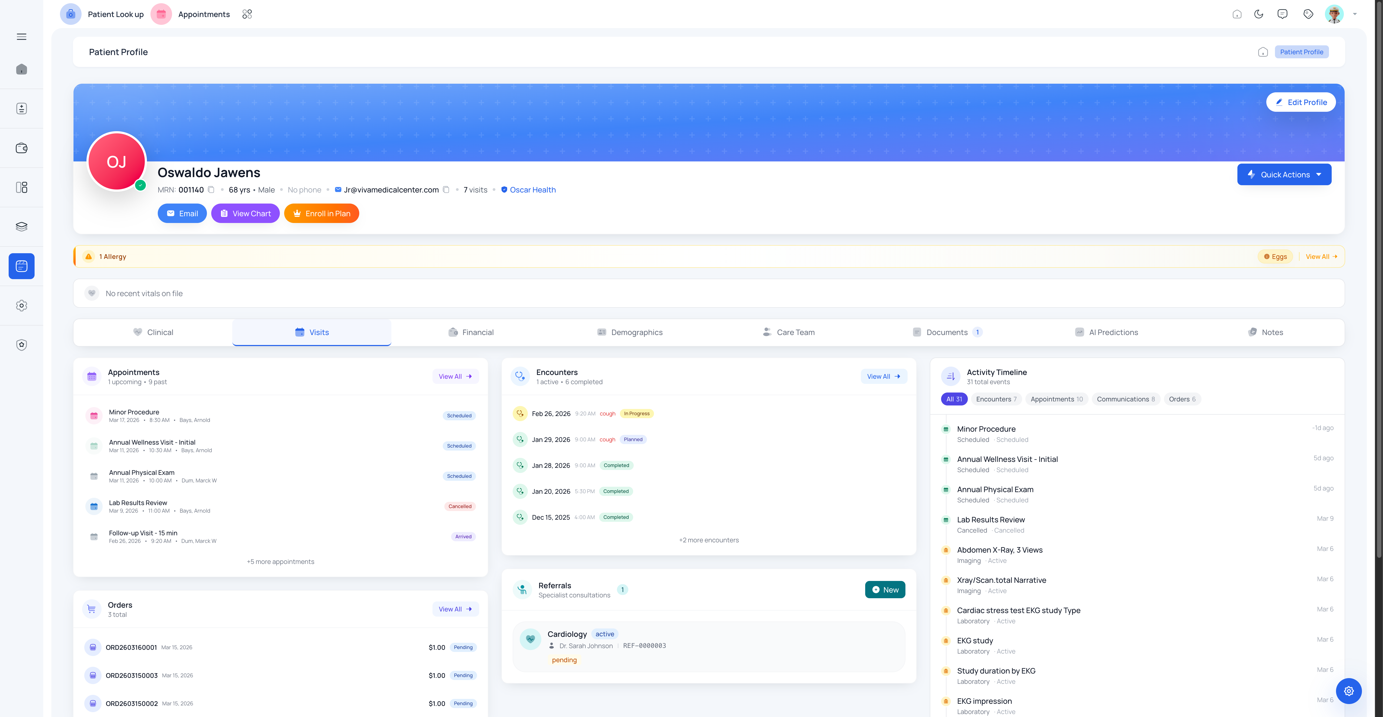Collapse the sidebar with the hamburger icon
The height and width of the screenshot is (717, 1383).
22,36
